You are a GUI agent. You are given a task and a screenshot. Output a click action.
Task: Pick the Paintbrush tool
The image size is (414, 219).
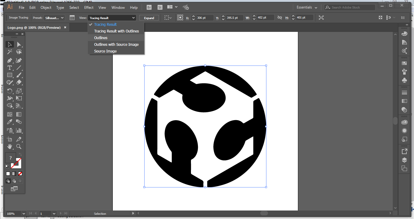point(19,75)
